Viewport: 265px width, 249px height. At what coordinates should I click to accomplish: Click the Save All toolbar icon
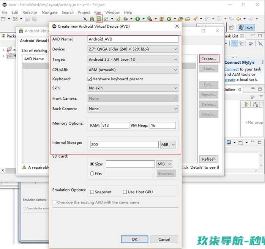[x=34, y=19]
